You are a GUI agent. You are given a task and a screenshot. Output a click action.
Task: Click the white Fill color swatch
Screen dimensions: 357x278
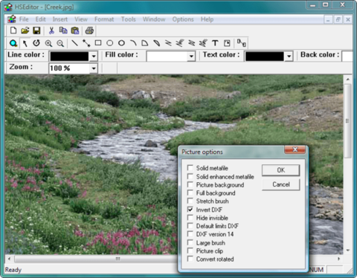pyautogui.click(x=167, y=56)
